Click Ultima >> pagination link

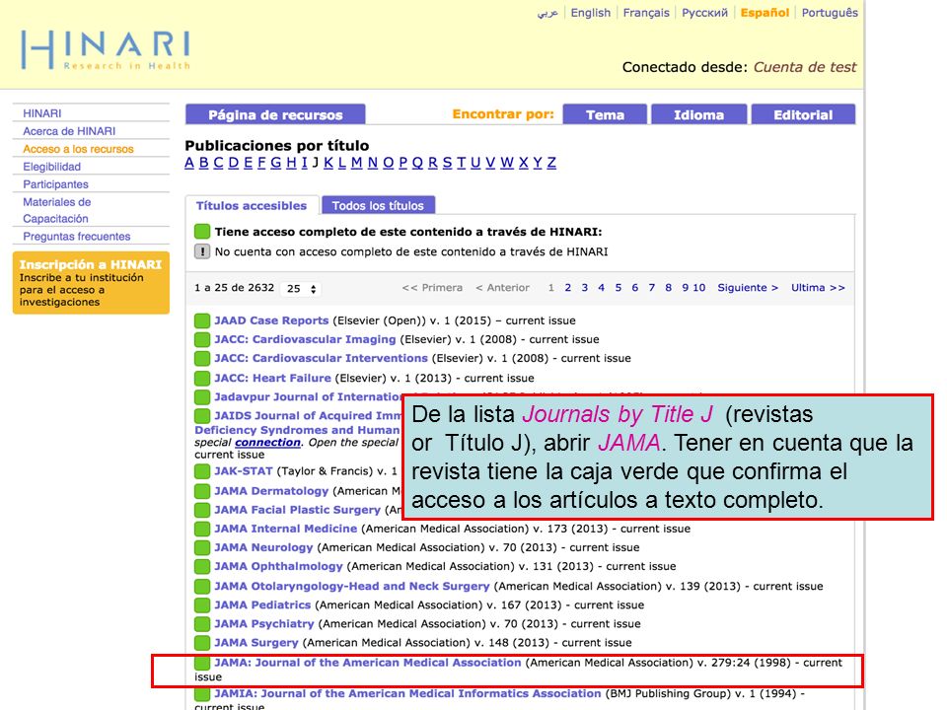point(818,288)
